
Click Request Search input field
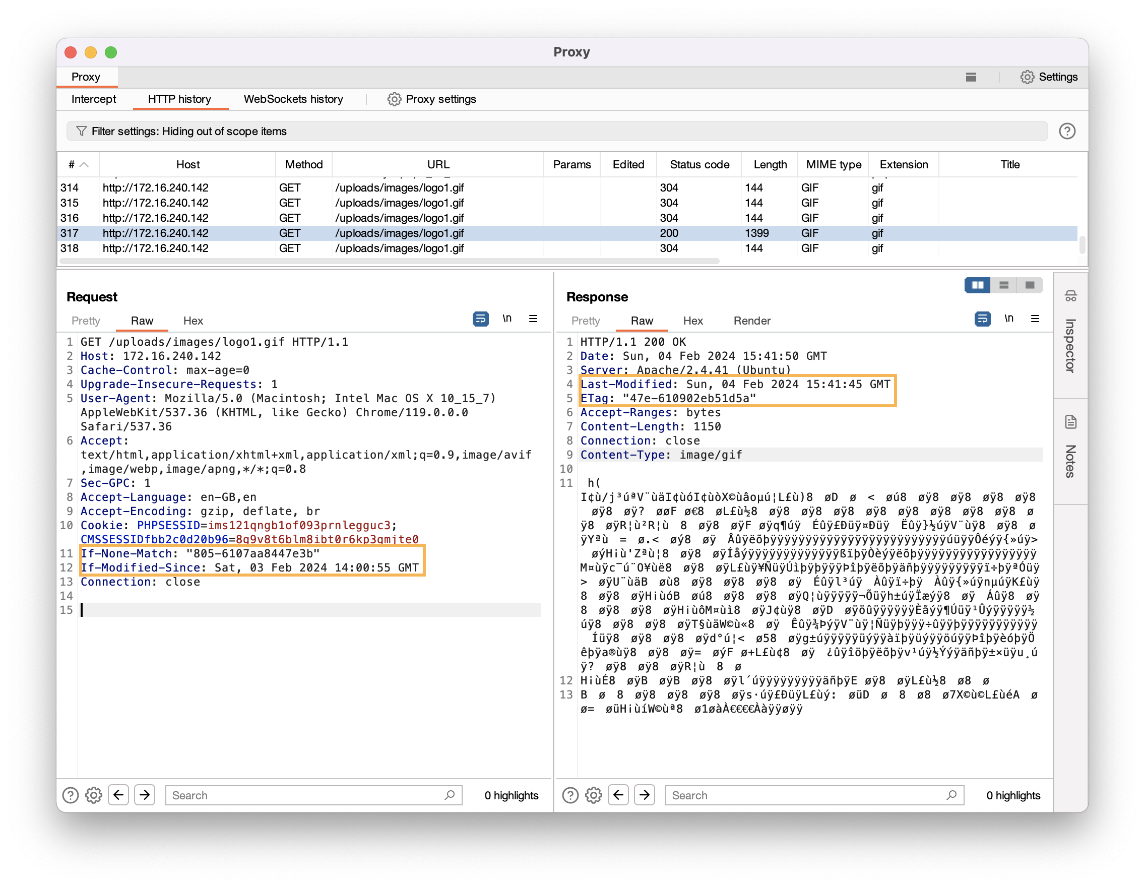(313, 795)
